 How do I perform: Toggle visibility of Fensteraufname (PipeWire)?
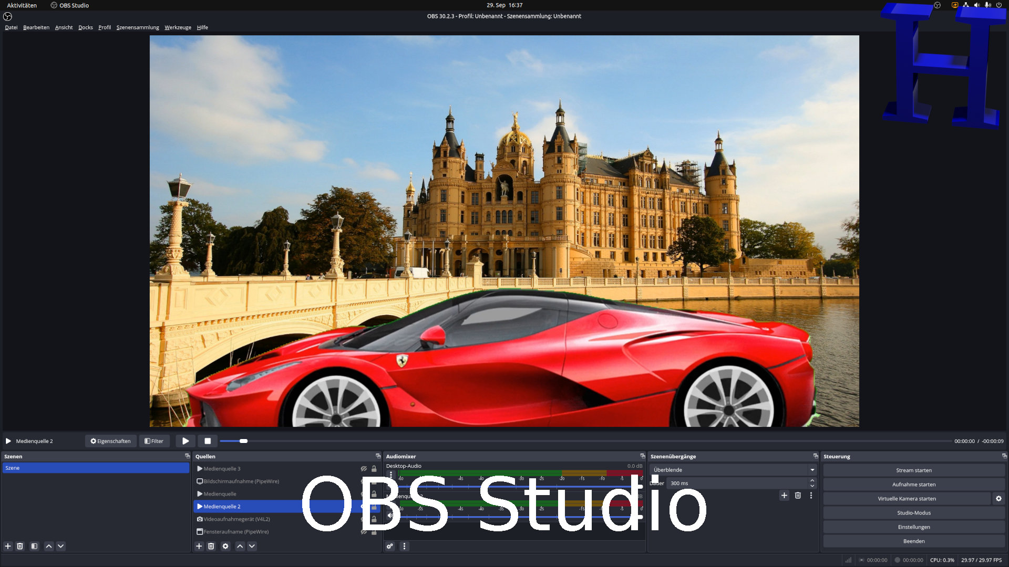364,532
